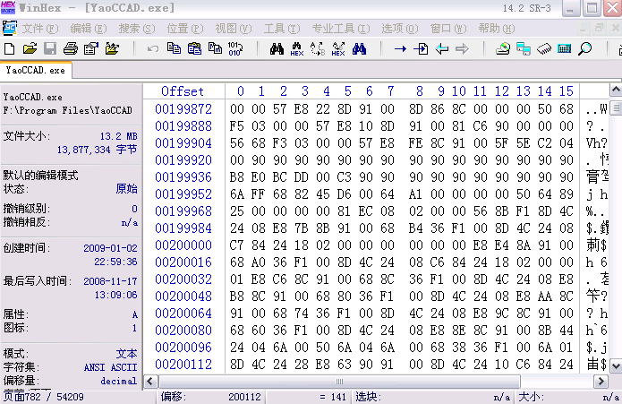
Task: Click the decimal offset mode value
Action: pyautogui.click(x=119, y=381)
